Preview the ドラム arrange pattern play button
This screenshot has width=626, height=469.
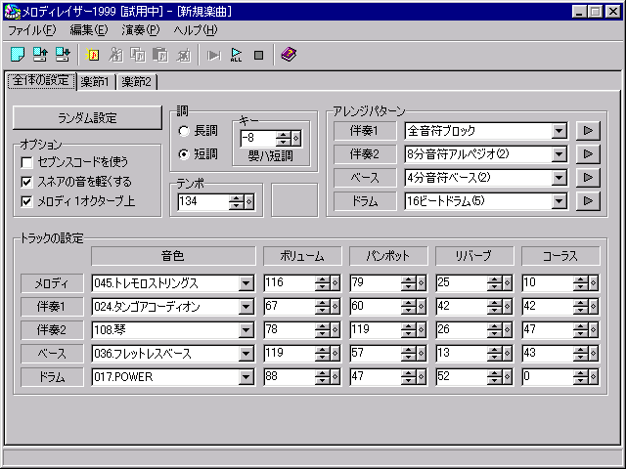588,201
